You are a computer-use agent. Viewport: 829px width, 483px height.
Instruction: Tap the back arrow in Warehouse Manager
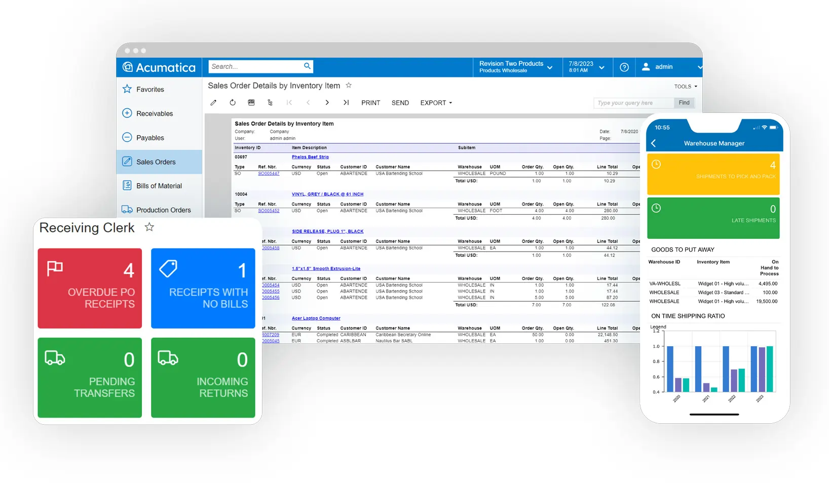(654, 143)
